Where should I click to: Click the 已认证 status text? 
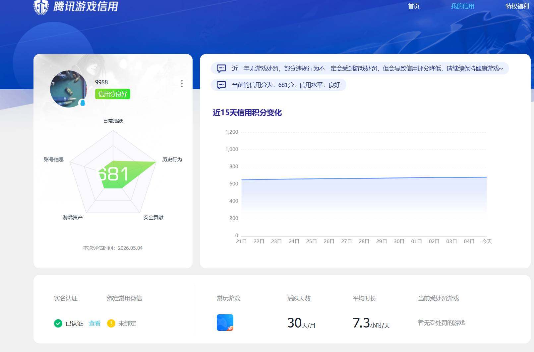[74, 323]
